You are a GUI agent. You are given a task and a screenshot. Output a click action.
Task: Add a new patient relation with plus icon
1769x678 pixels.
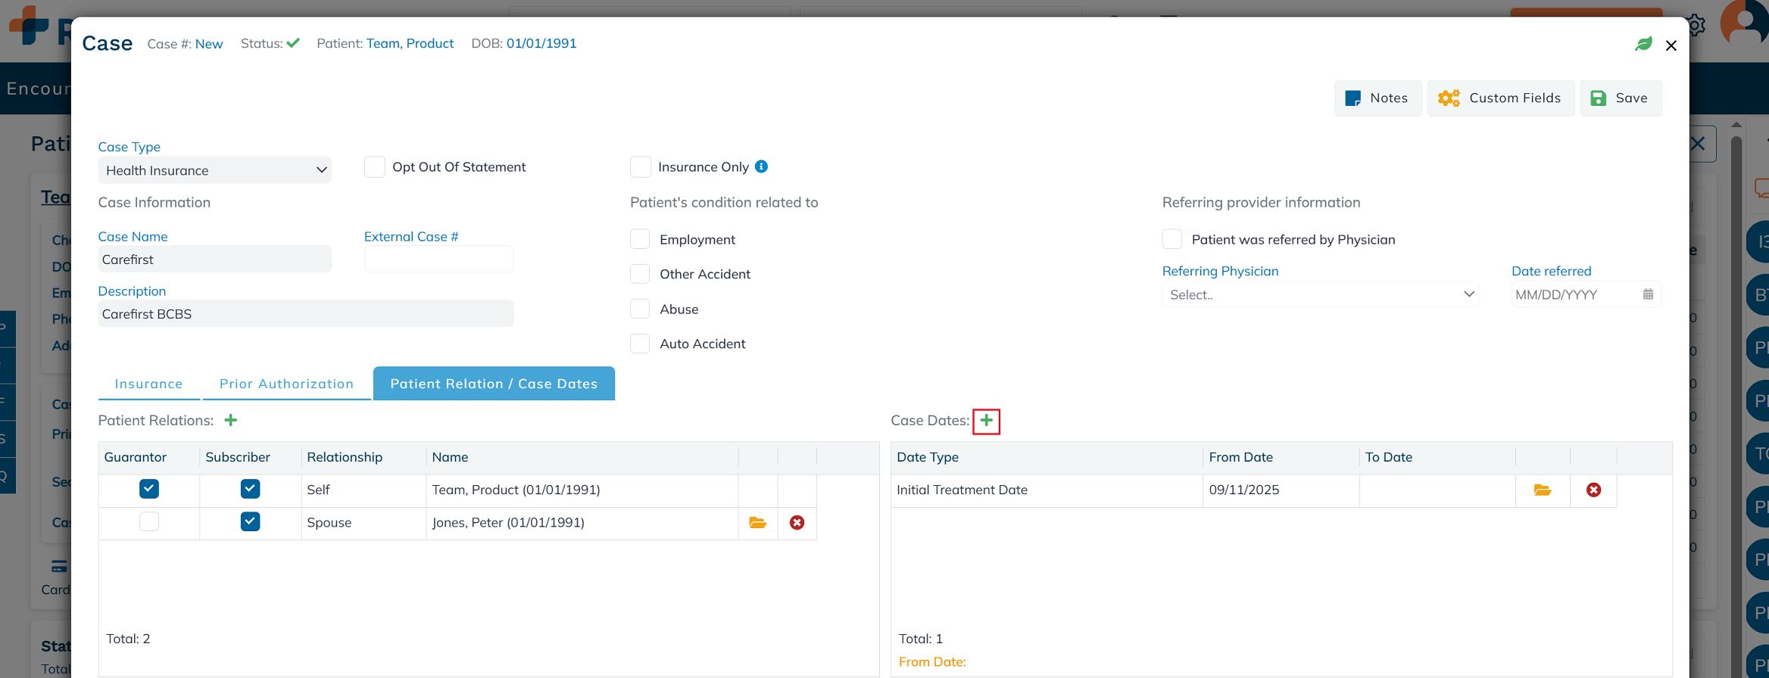click(x=231, y=421)
